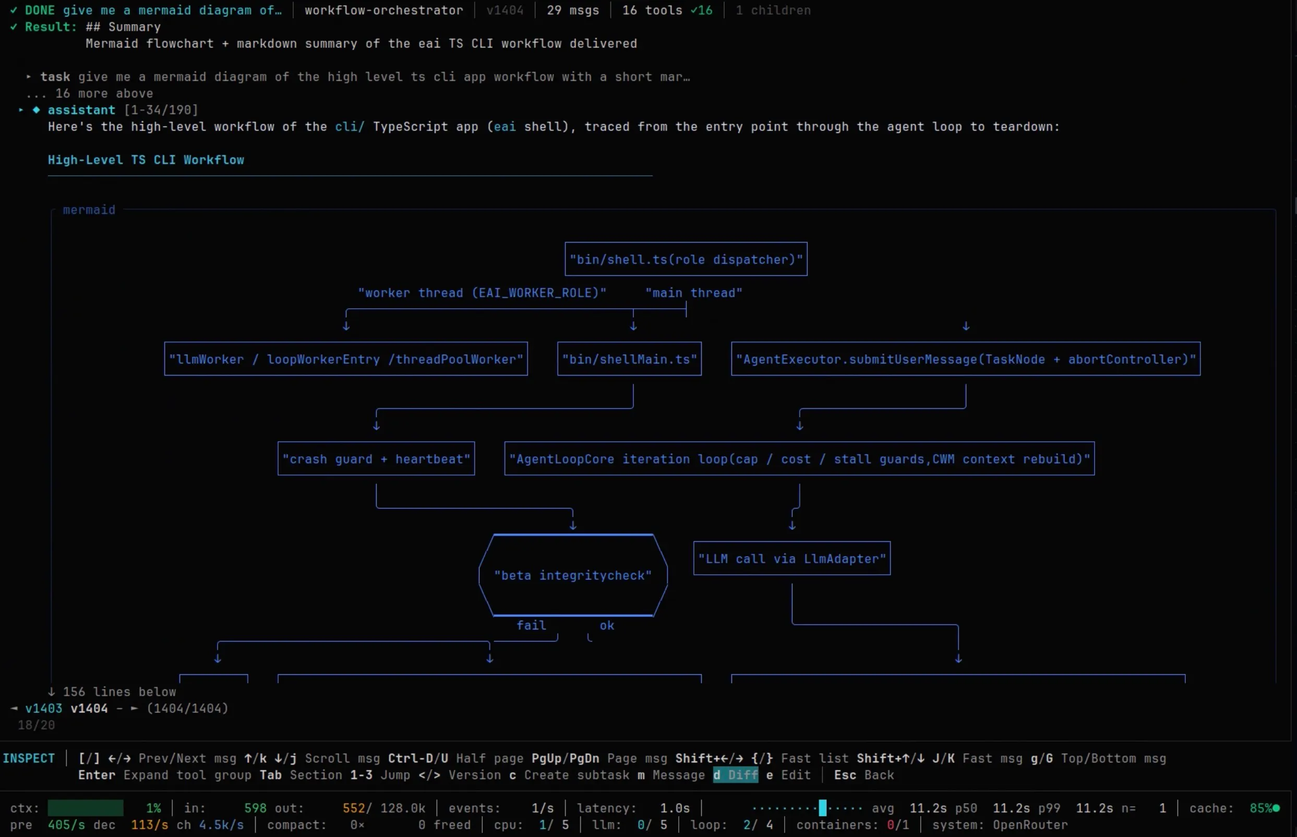1297x837 pixels.
Task: Click the left version arrow before v1403
Action: click(14, 708)
